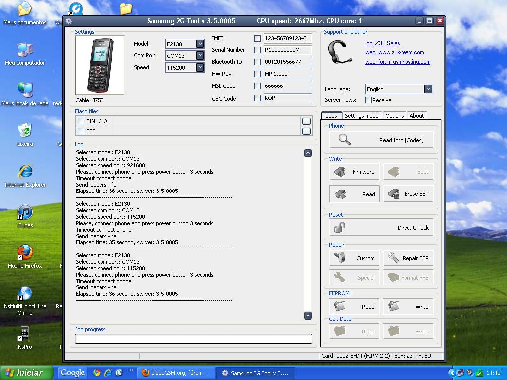Image resolution: width=507 pixels, height=380 pixels.
Task: Click the E2130 phone image thumbnail
Action: [x=100, y=65]
